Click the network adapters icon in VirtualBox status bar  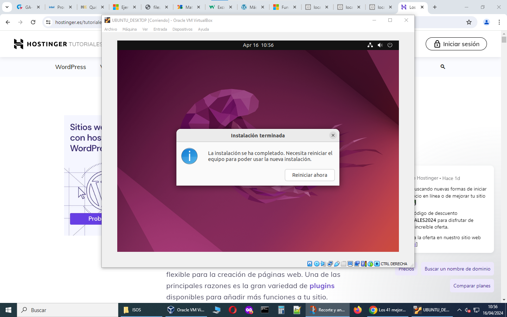point(330,264)
